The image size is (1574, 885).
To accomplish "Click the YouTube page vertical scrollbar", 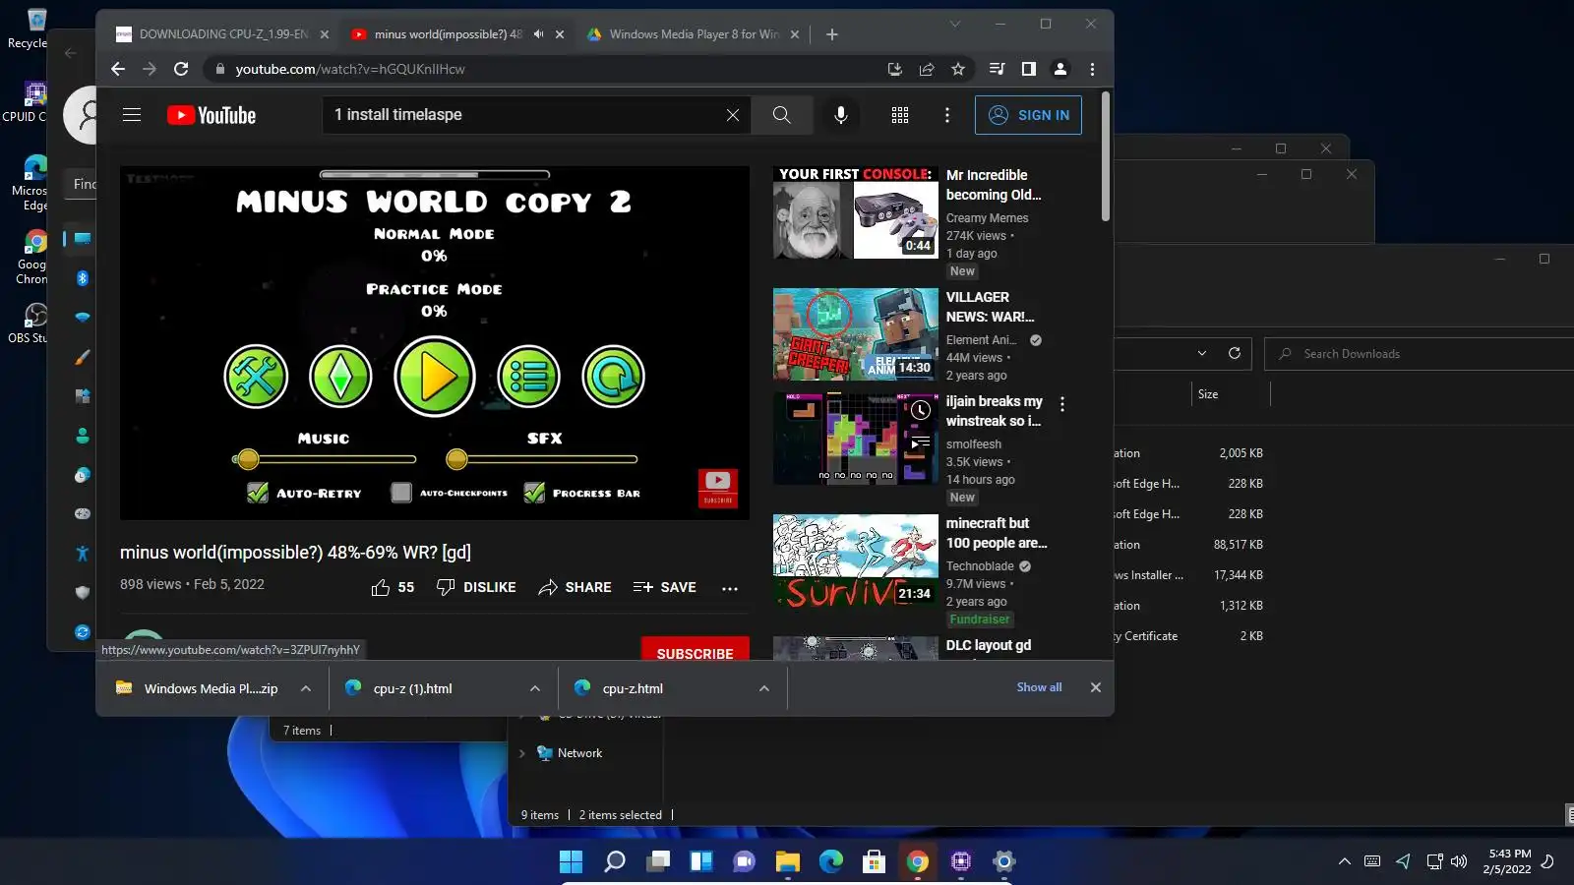I will 1106,157.
